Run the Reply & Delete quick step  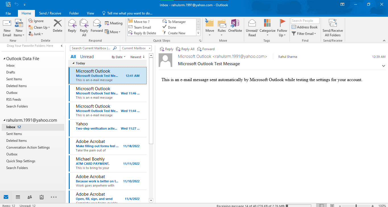(142, 33)
